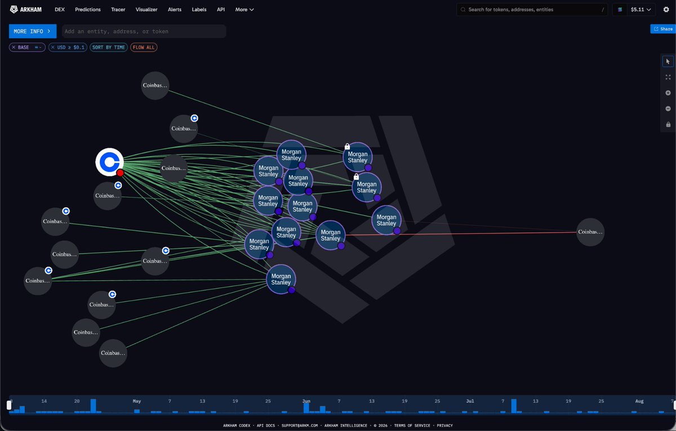The image size is (676, 431).
Task: Select the large Coinbase logo hub node
Action: [109, 162]
